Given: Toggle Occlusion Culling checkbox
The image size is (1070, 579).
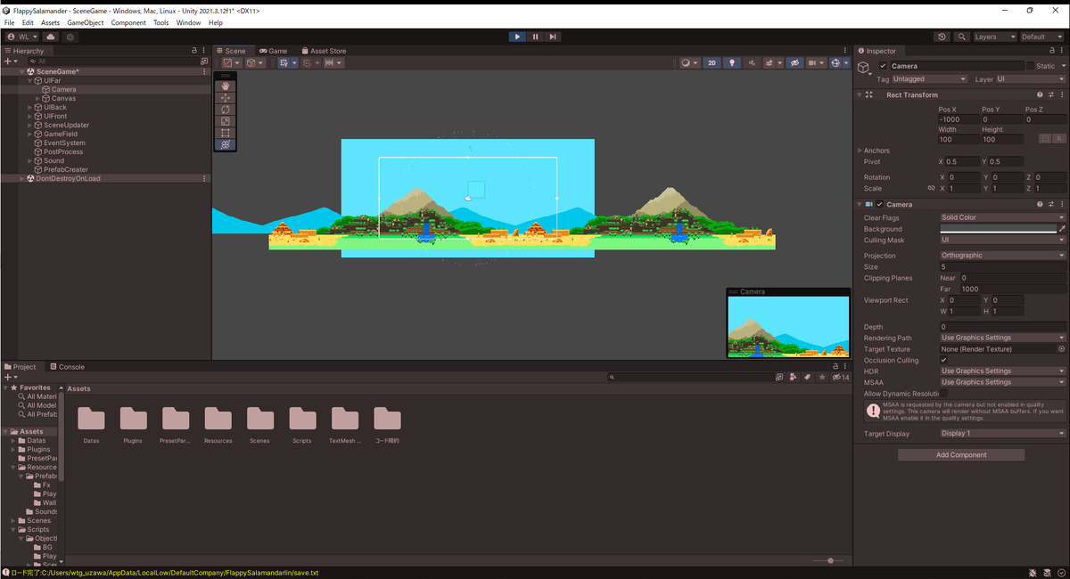Looking at the screenshot, I should pyautogui.click(x=944, y=360).
